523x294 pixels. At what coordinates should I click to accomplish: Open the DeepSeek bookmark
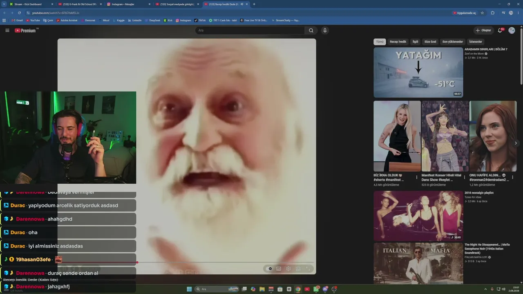tap(152, 20)
